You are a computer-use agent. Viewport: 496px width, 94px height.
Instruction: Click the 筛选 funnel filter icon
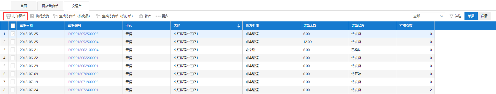point(452,16)
